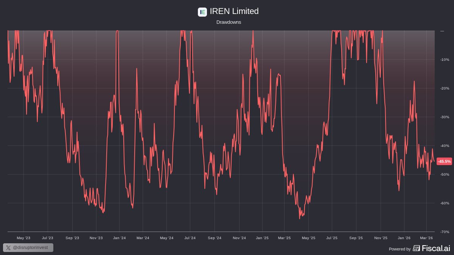Click the Jan '24 x-axis label
454x255 pixels.
coord(120,238)
